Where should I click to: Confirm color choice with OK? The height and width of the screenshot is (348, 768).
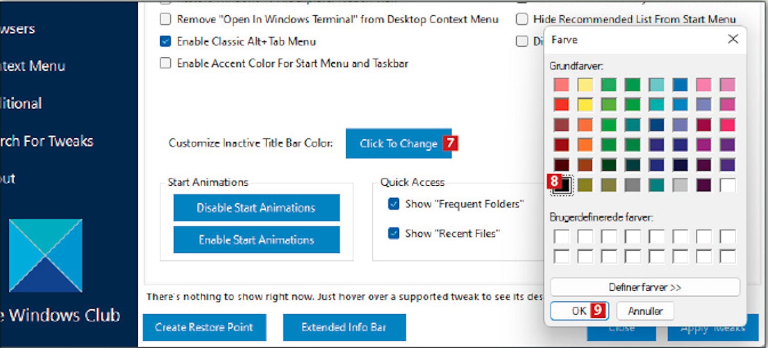[579, 311]
